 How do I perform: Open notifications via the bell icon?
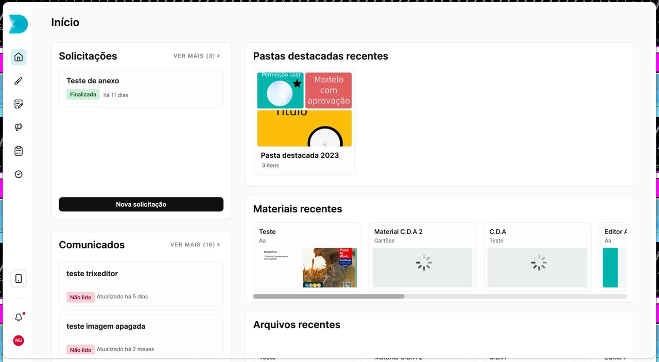[19, 317]
